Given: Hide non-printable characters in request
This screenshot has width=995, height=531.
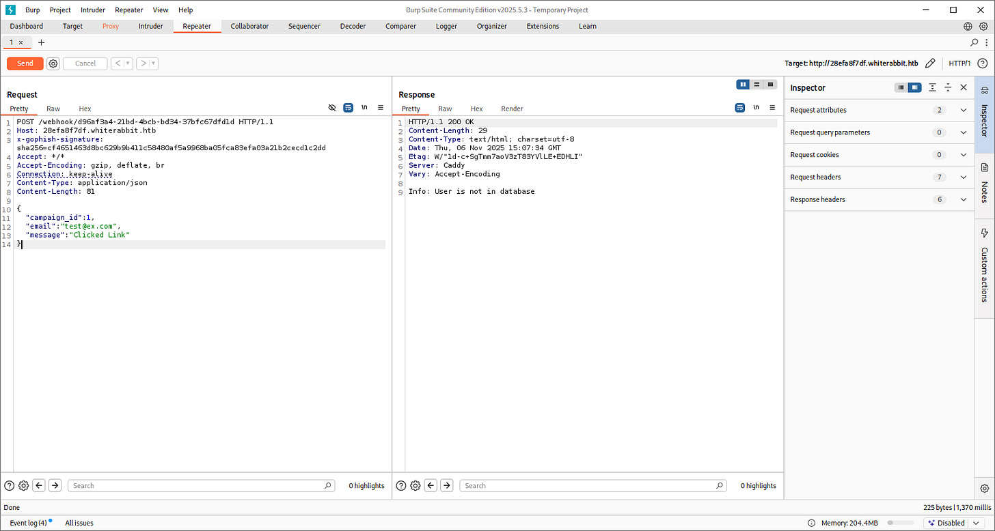Looking at the screenshot, I should tap(332, 108).
